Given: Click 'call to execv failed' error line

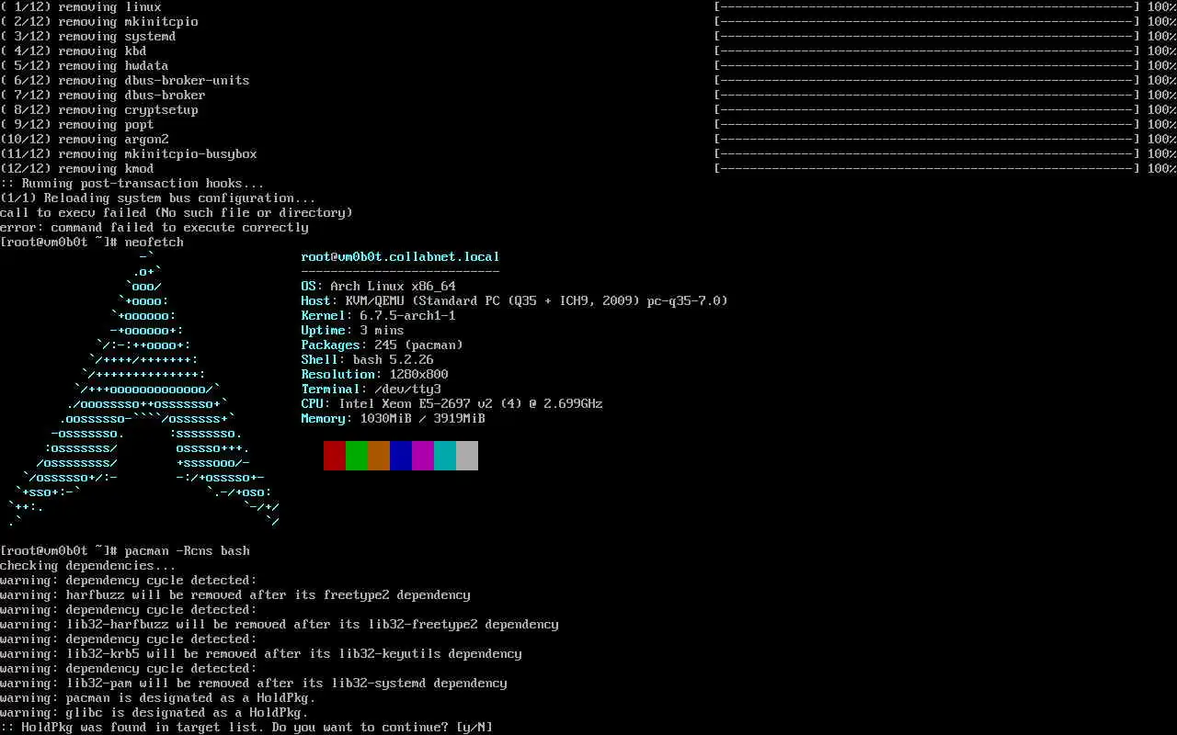Looking at the screenshot, I should click(x=177, y=213).
